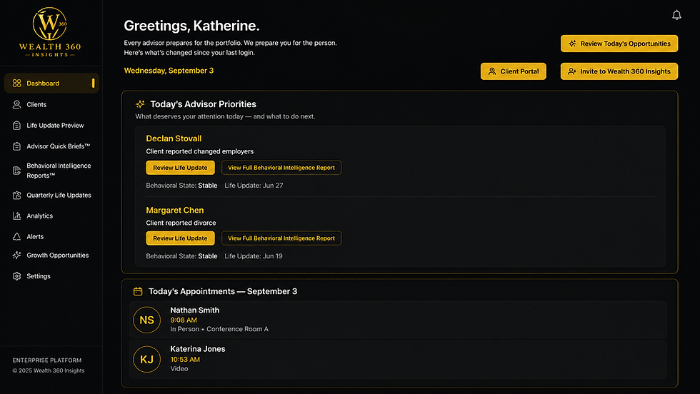Open the Client Portal button

pyautogui.click(x=514, y=71)
